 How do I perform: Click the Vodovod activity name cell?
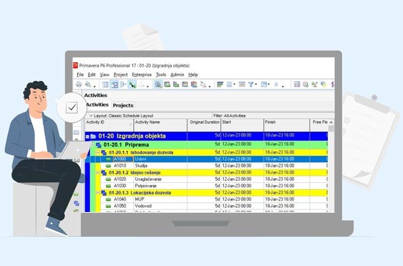161,206
